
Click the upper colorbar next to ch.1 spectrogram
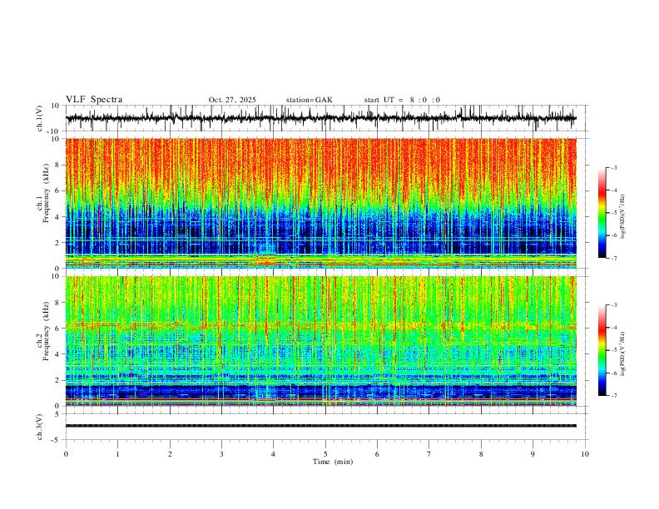coord(602,213)
